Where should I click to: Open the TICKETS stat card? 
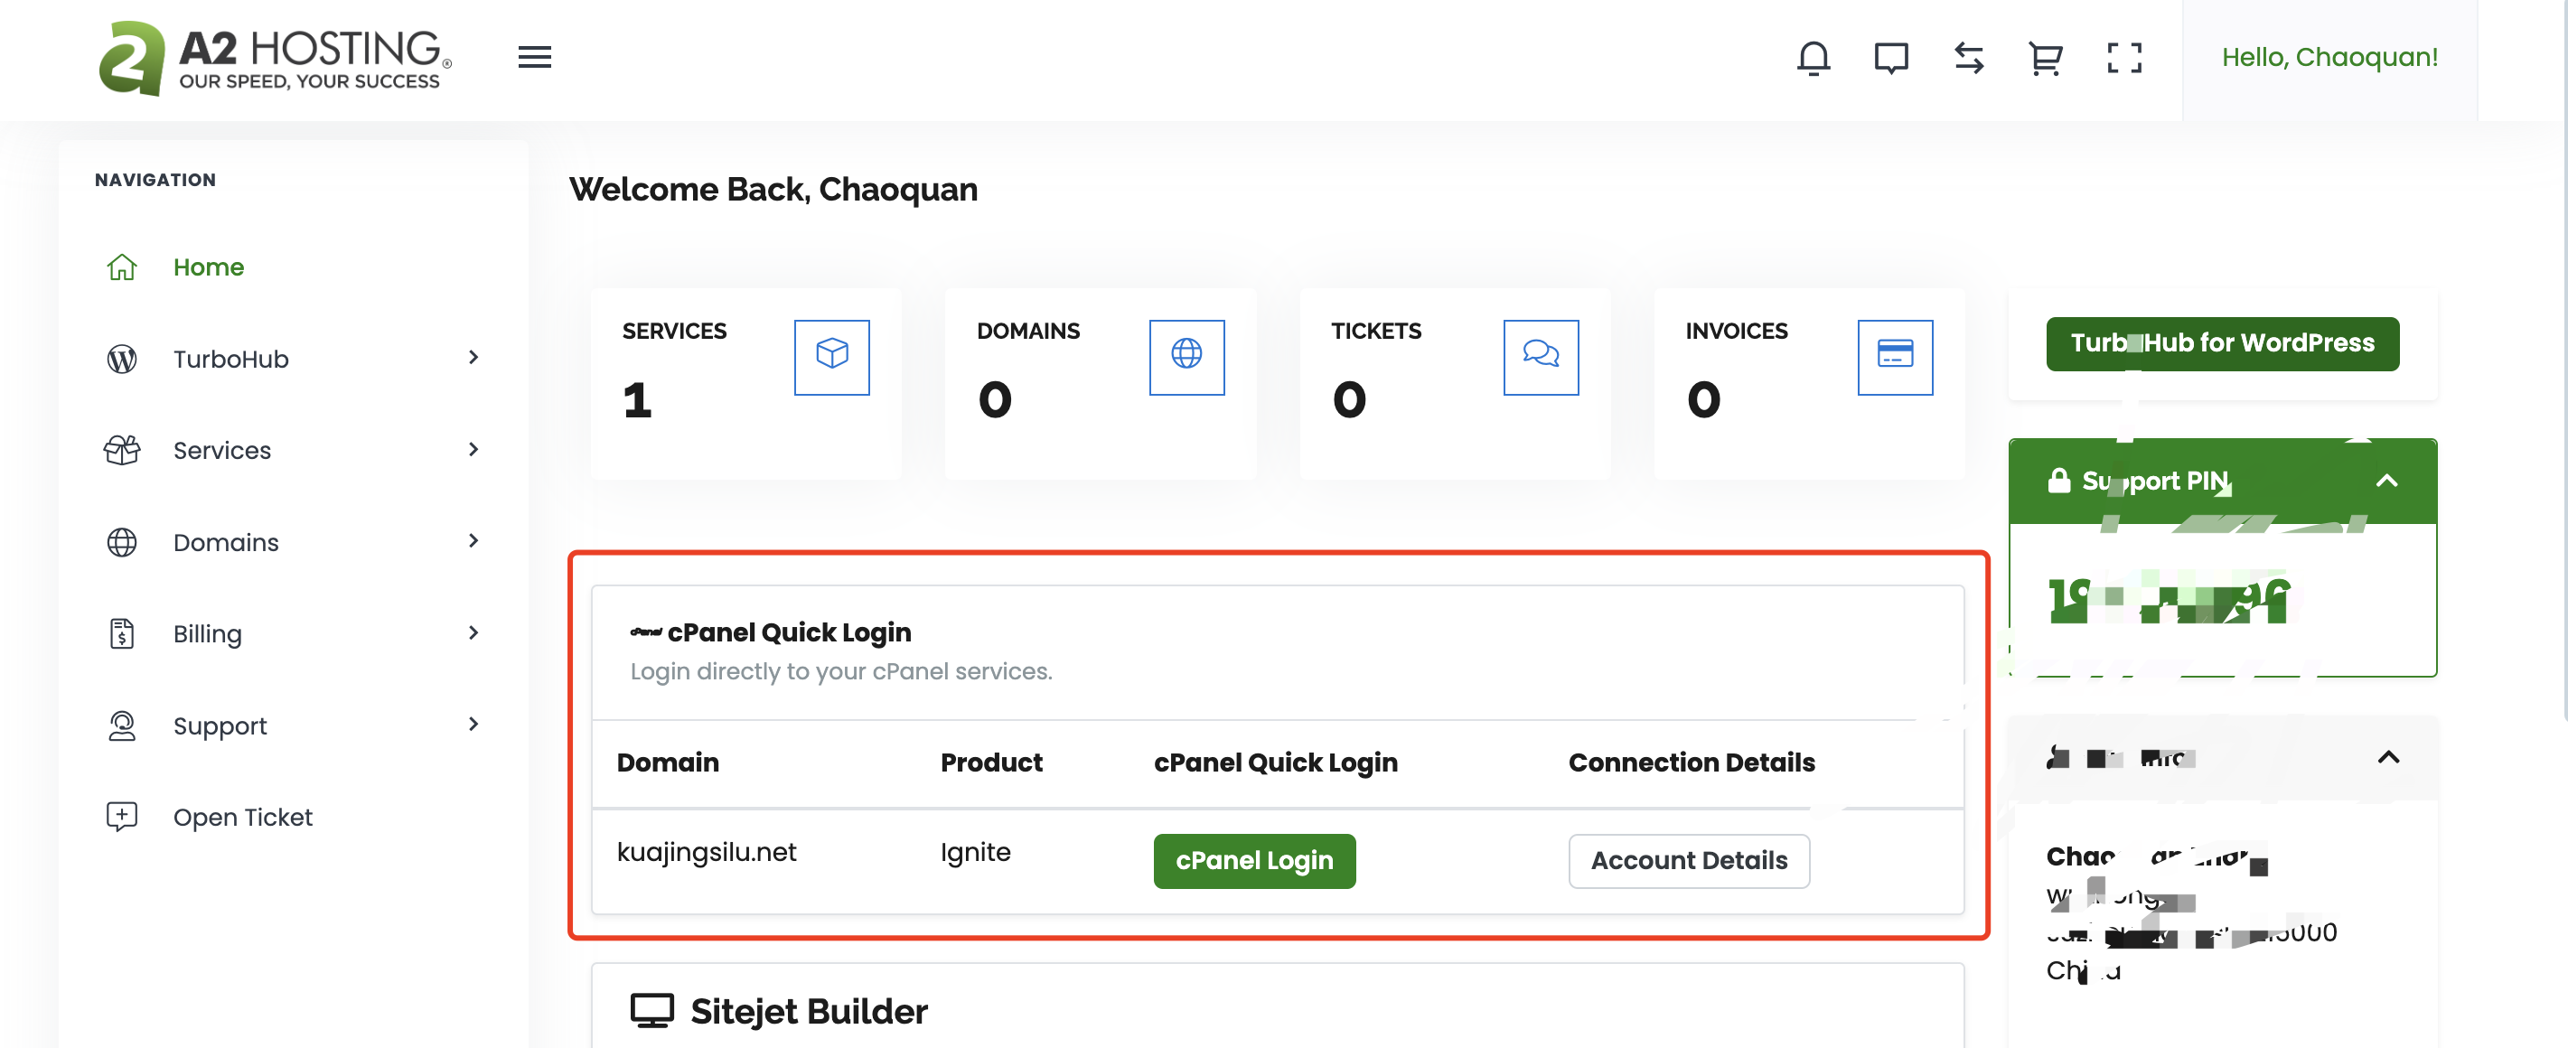(x=1455, y=384)
